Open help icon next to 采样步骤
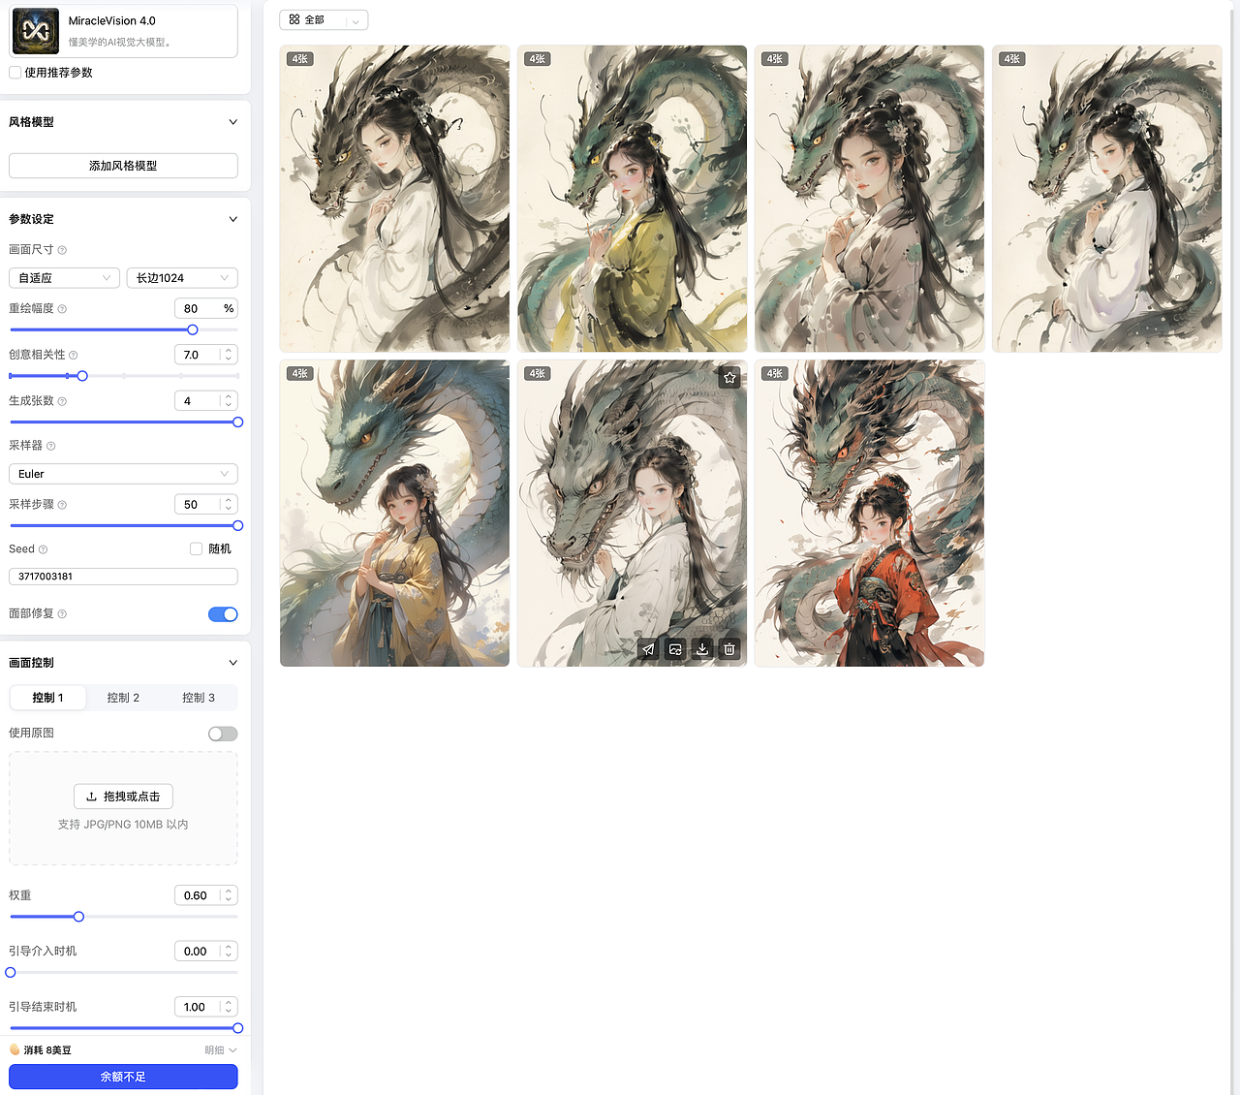This screenshot has height=1095, width=1240. pyautogui.click(x=62, y=505)
